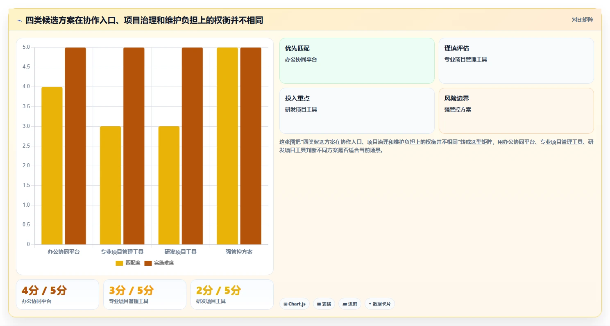Open the 优先匹配 card
This screenshot has height=326, width=610.
click(357, 61)
